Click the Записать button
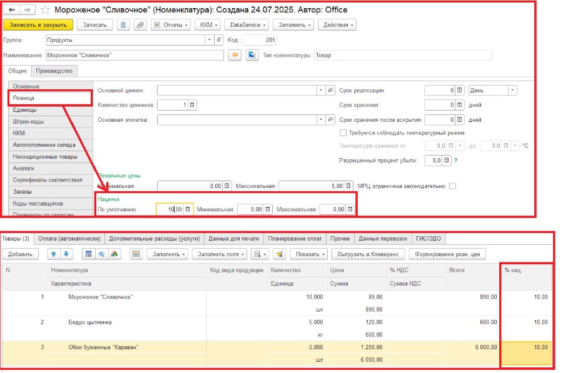Screen dimensions: 563x373 (x=95, y=25)
